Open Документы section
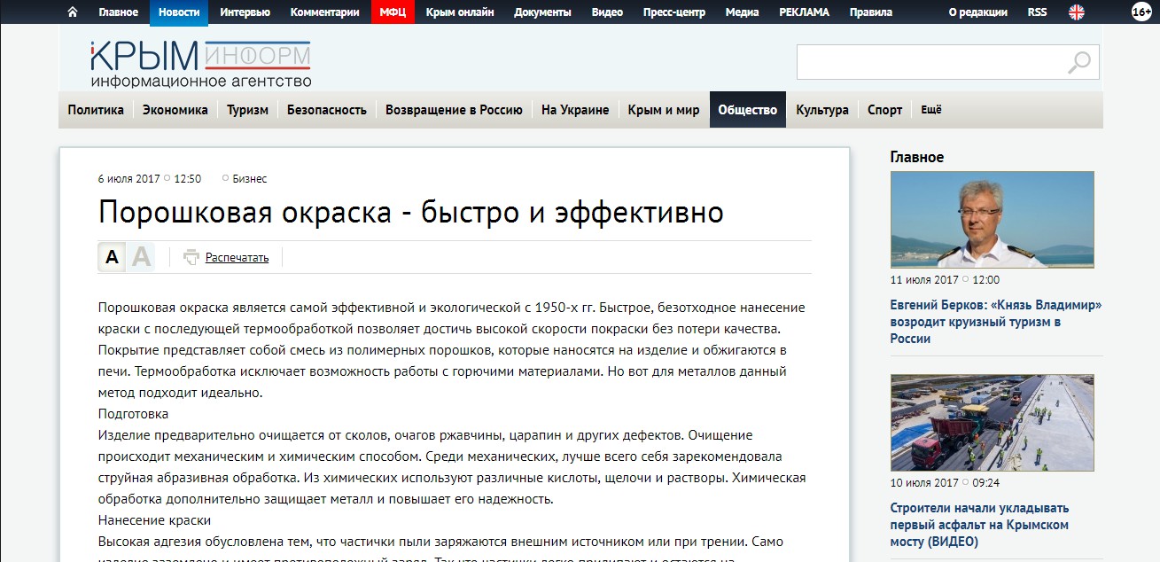This screenshot has width=1160, height=562. click(542, 12)
